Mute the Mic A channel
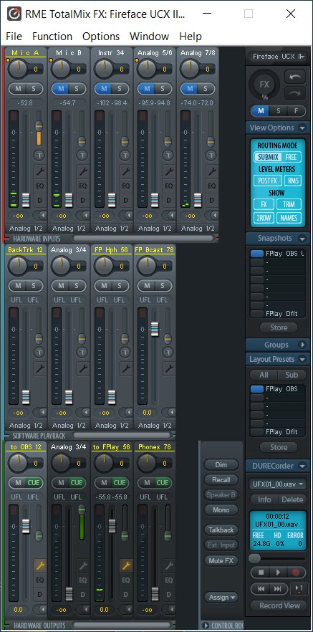Image resolution: width=313 pixels, height=632 pixels. pos(18,89)
